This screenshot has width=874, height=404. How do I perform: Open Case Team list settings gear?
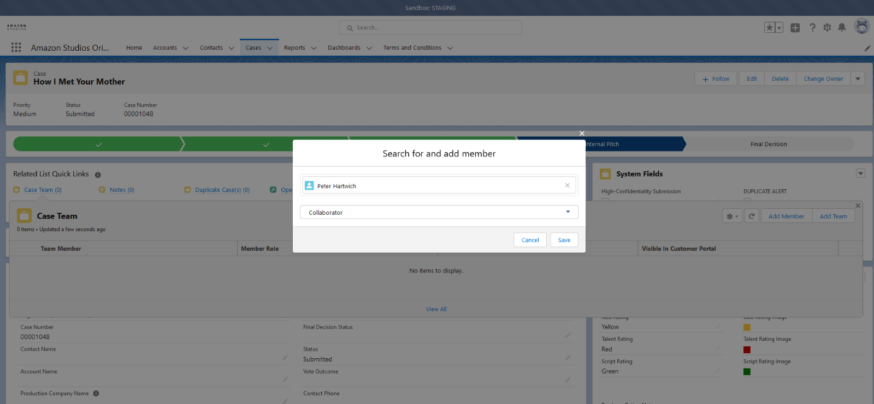[732, 216]
